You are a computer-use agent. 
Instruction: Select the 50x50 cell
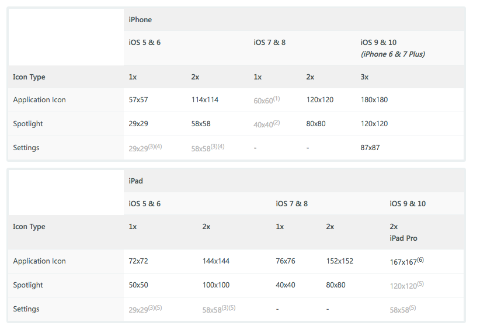pyautogui.click(x=138, y=285)
